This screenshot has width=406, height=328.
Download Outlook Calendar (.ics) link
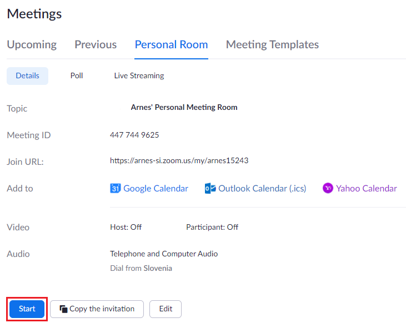point(262,188)
